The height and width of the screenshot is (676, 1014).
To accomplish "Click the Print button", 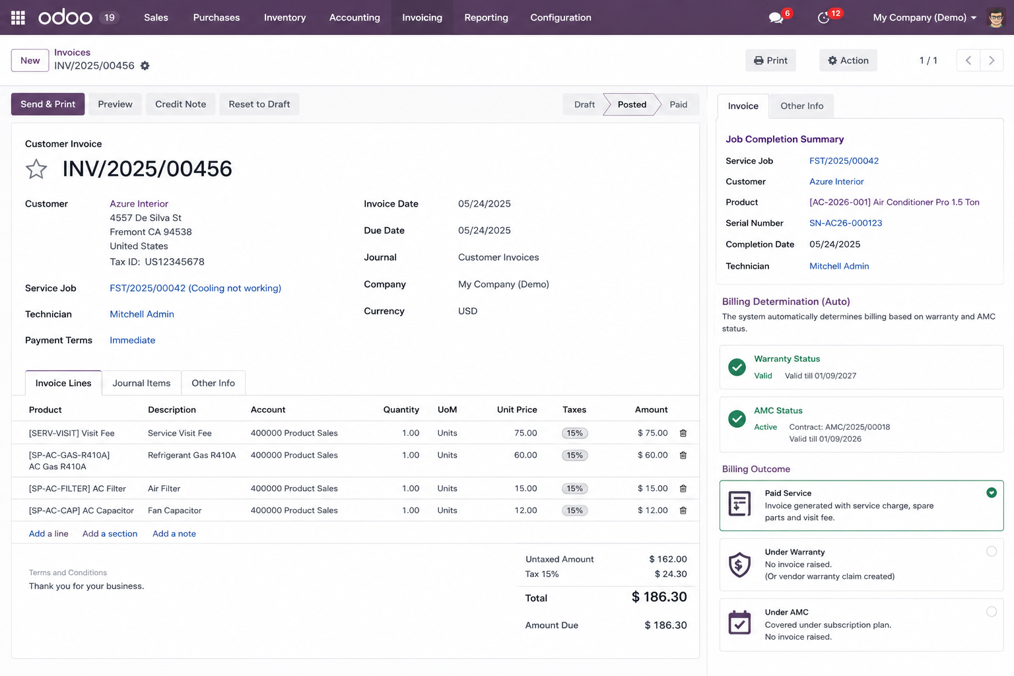I will pos(770,60).
